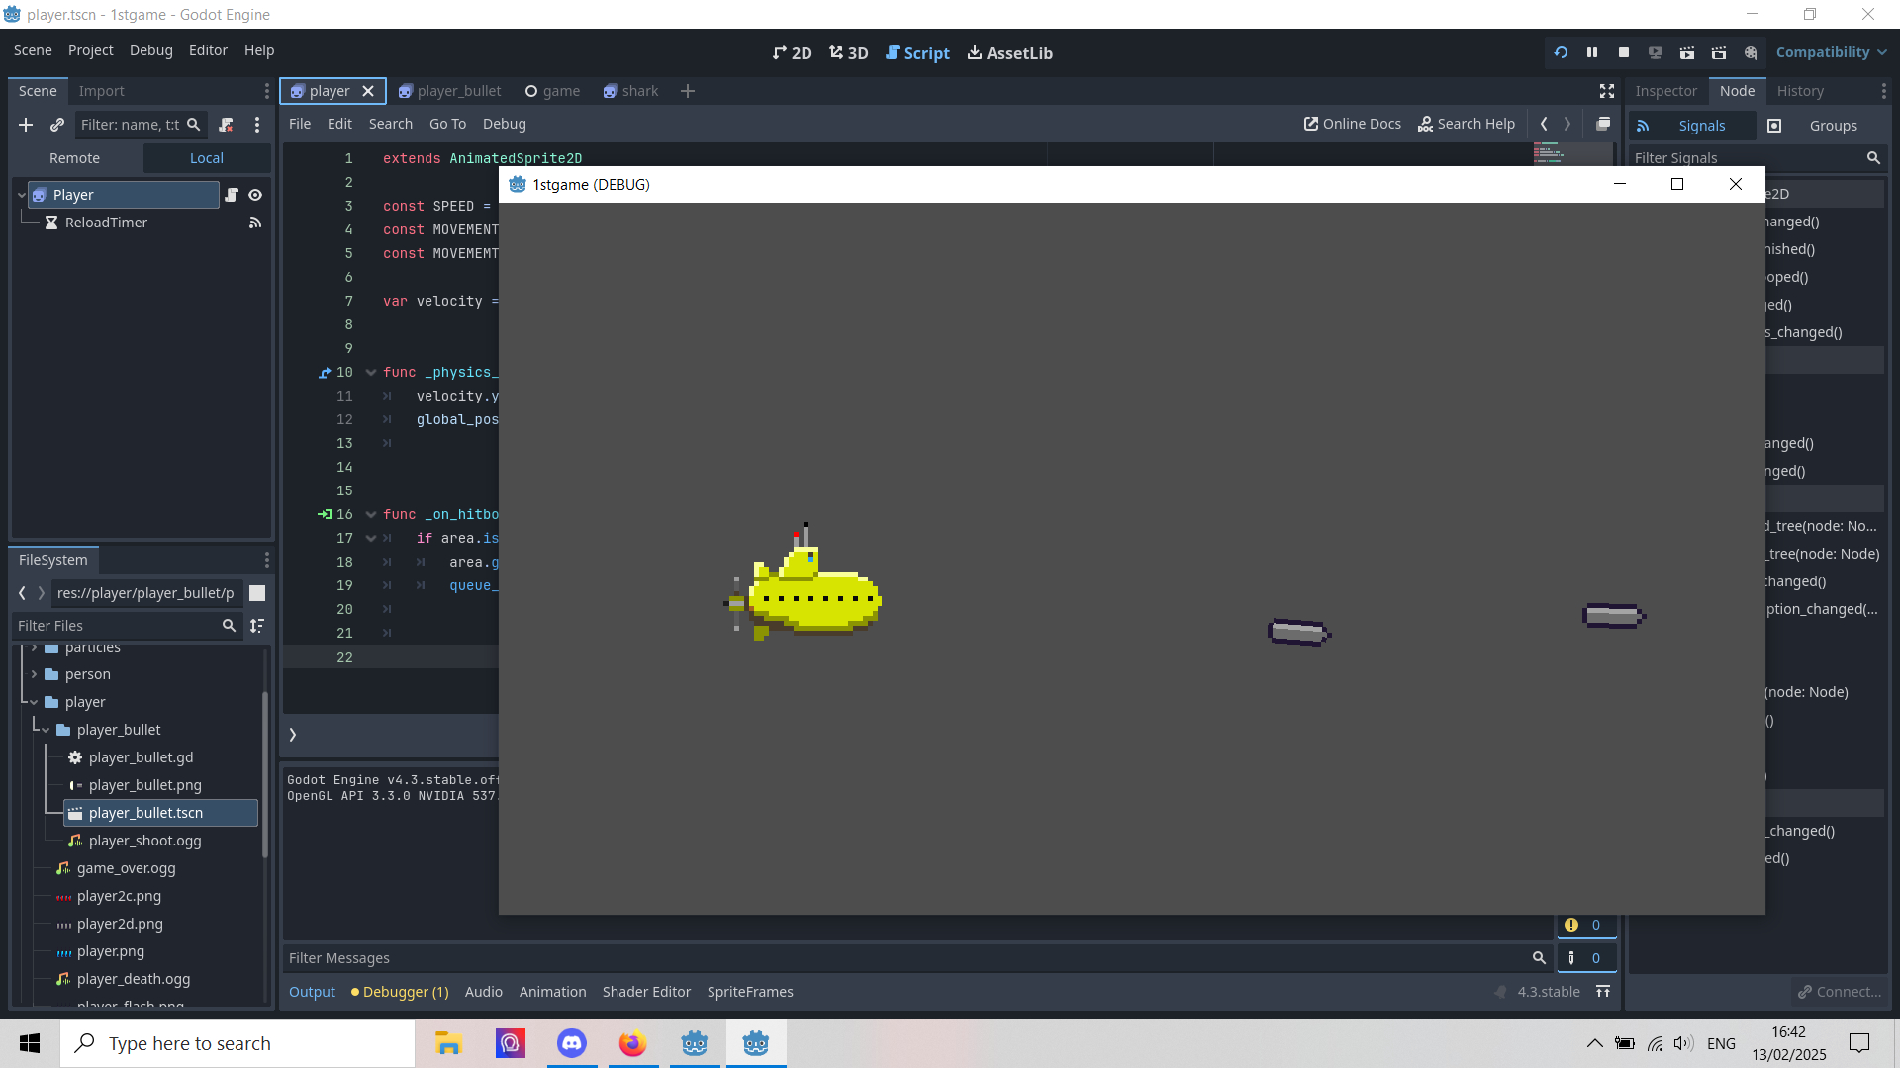This screenshot has width=1900, height=1068.
Task: Open the Debugger (1) bottom panel
Action: click(x=400, y=992)
